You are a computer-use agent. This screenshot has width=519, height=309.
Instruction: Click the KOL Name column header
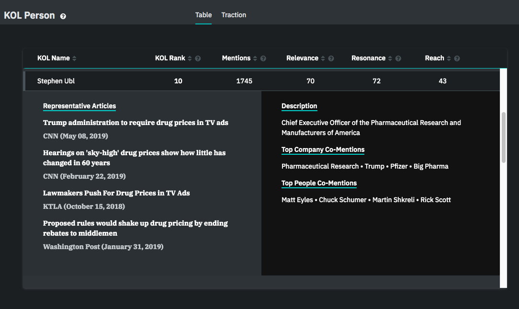(x=54, y=58)
